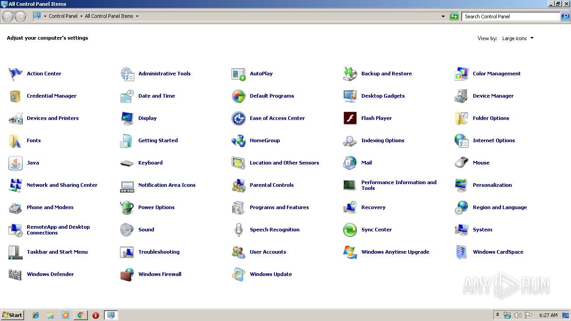Launch Google Chrome from the taskbar

coord(80,315)
